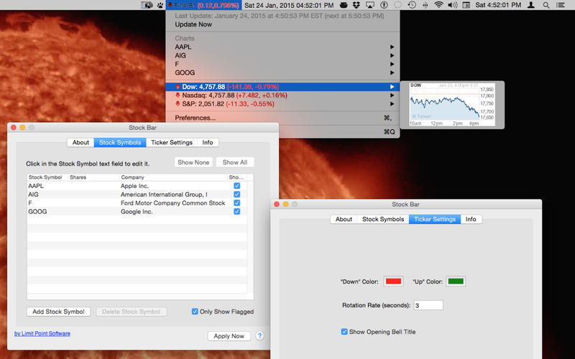Open Notification Center list icon
Viewport: 575px width, 359px height.
pyautogui.click(x=561, y=5)
